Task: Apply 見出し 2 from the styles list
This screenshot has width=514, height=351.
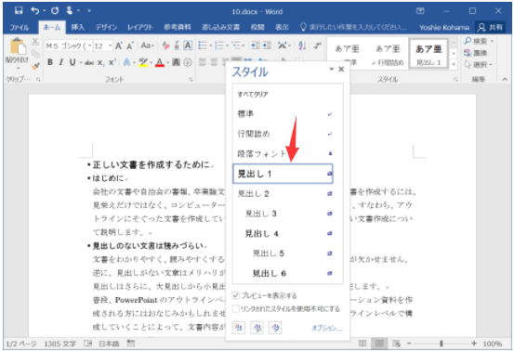Action: [283, 194]
